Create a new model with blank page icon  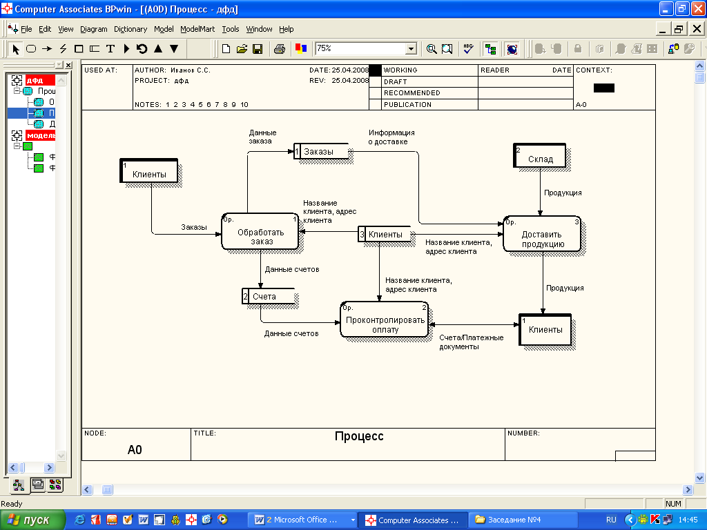click(x=226, y=49)
